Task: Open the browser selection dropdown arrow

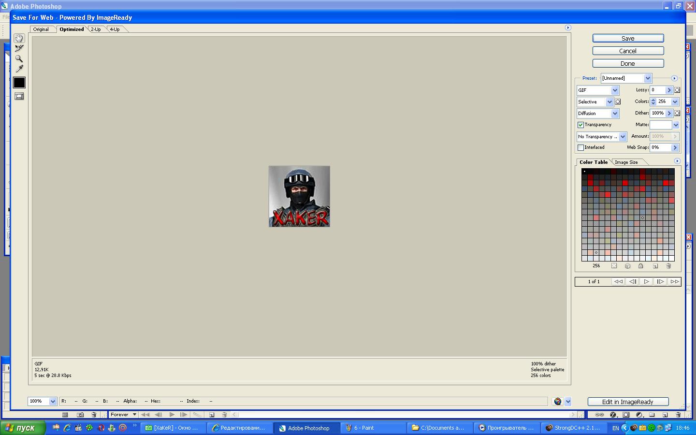Action: point(568,401)
